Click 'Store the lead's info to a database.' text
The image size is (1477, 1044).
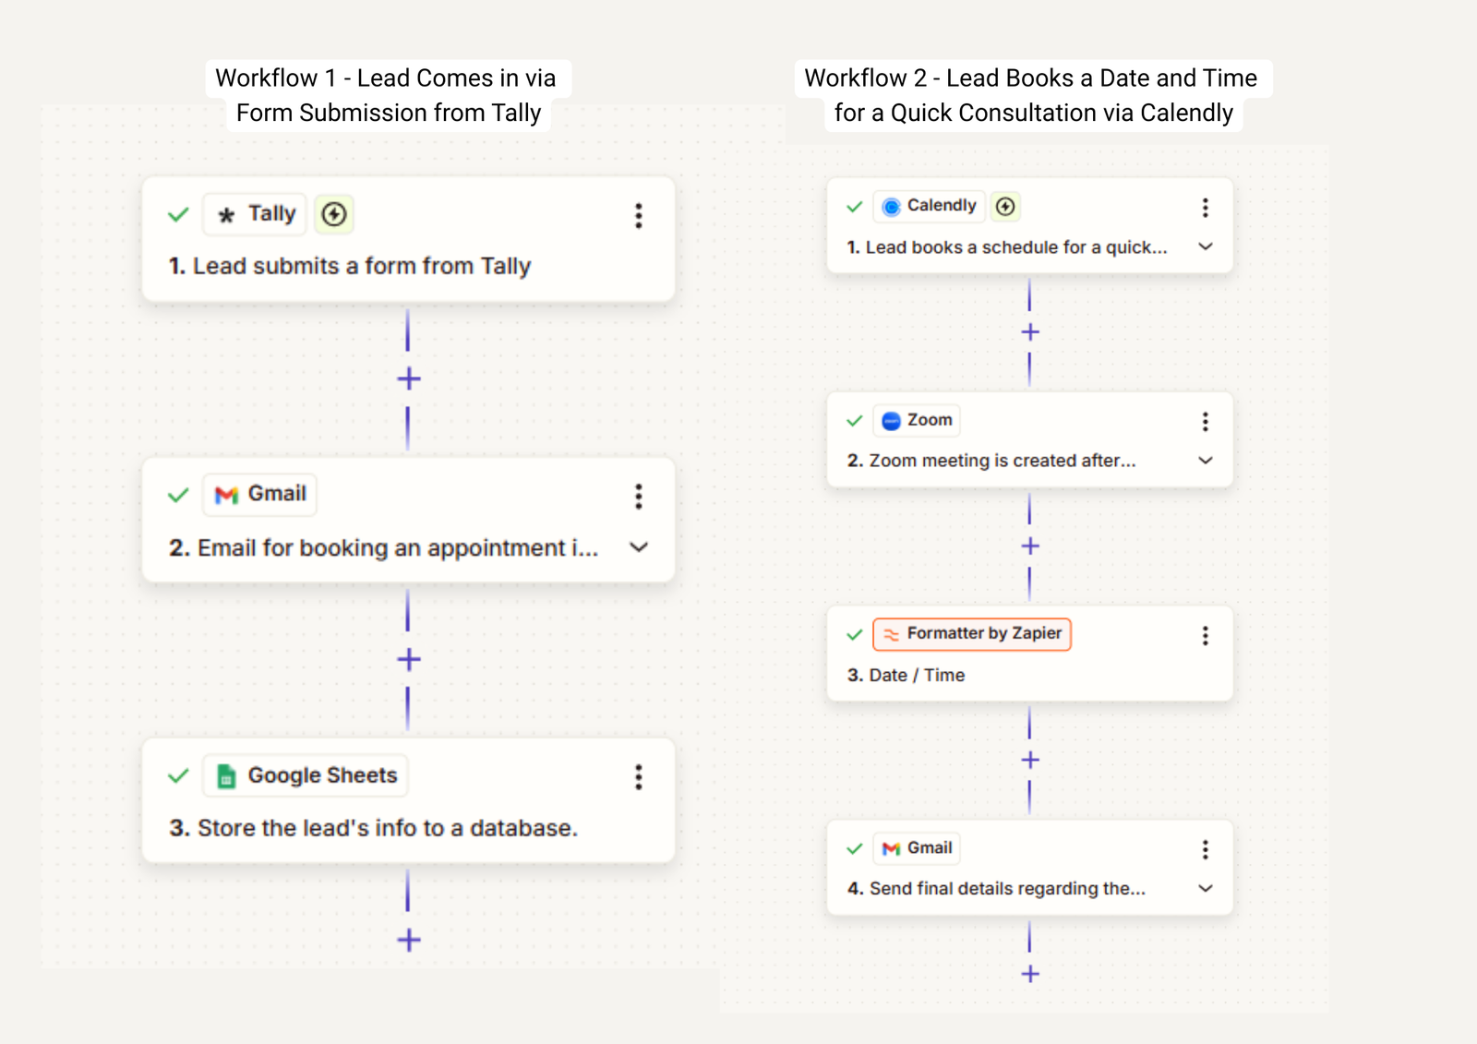(388, 828)
